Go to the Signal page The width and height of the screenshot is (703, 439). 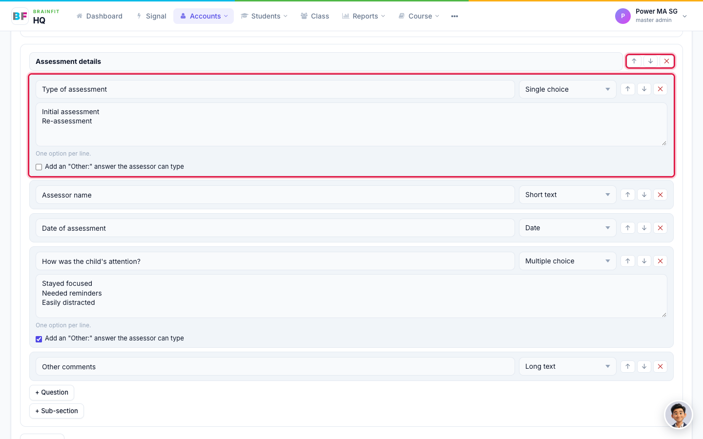click(x=151, y=16)
